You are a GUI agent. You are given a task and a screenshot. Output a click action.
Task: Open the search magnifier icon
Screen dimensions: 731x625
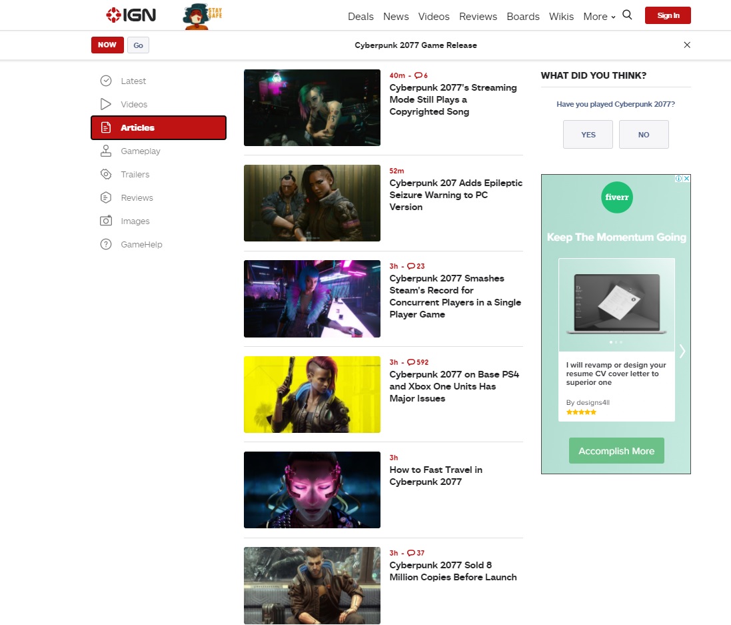click(x=628, y=15)
